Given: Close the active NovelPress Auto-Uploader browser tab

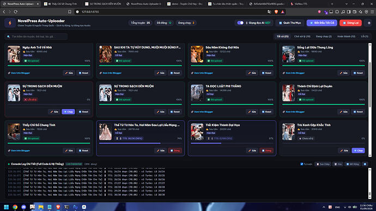Looking at the screenshot, I should click(38, 4).
